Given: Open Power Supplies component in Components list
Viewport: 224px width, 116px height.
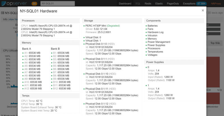Looking at the screenshot, I should click(156, 45).
